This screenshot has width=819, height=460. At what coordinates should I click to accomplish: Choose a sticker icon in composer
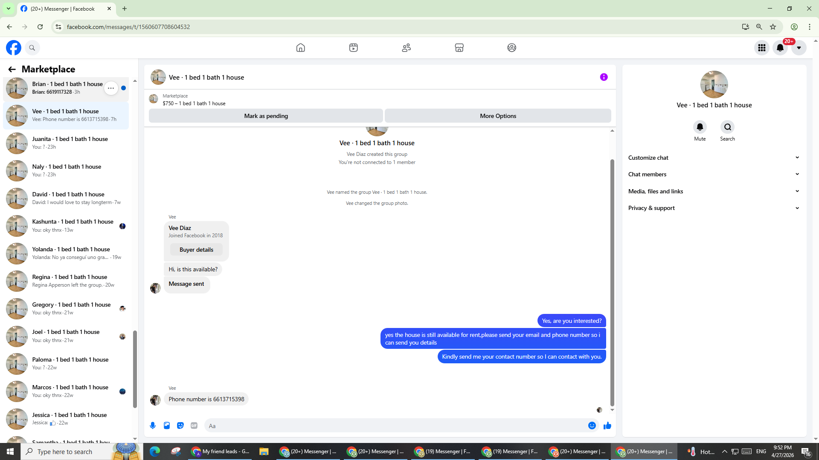(x=180, y=425)
